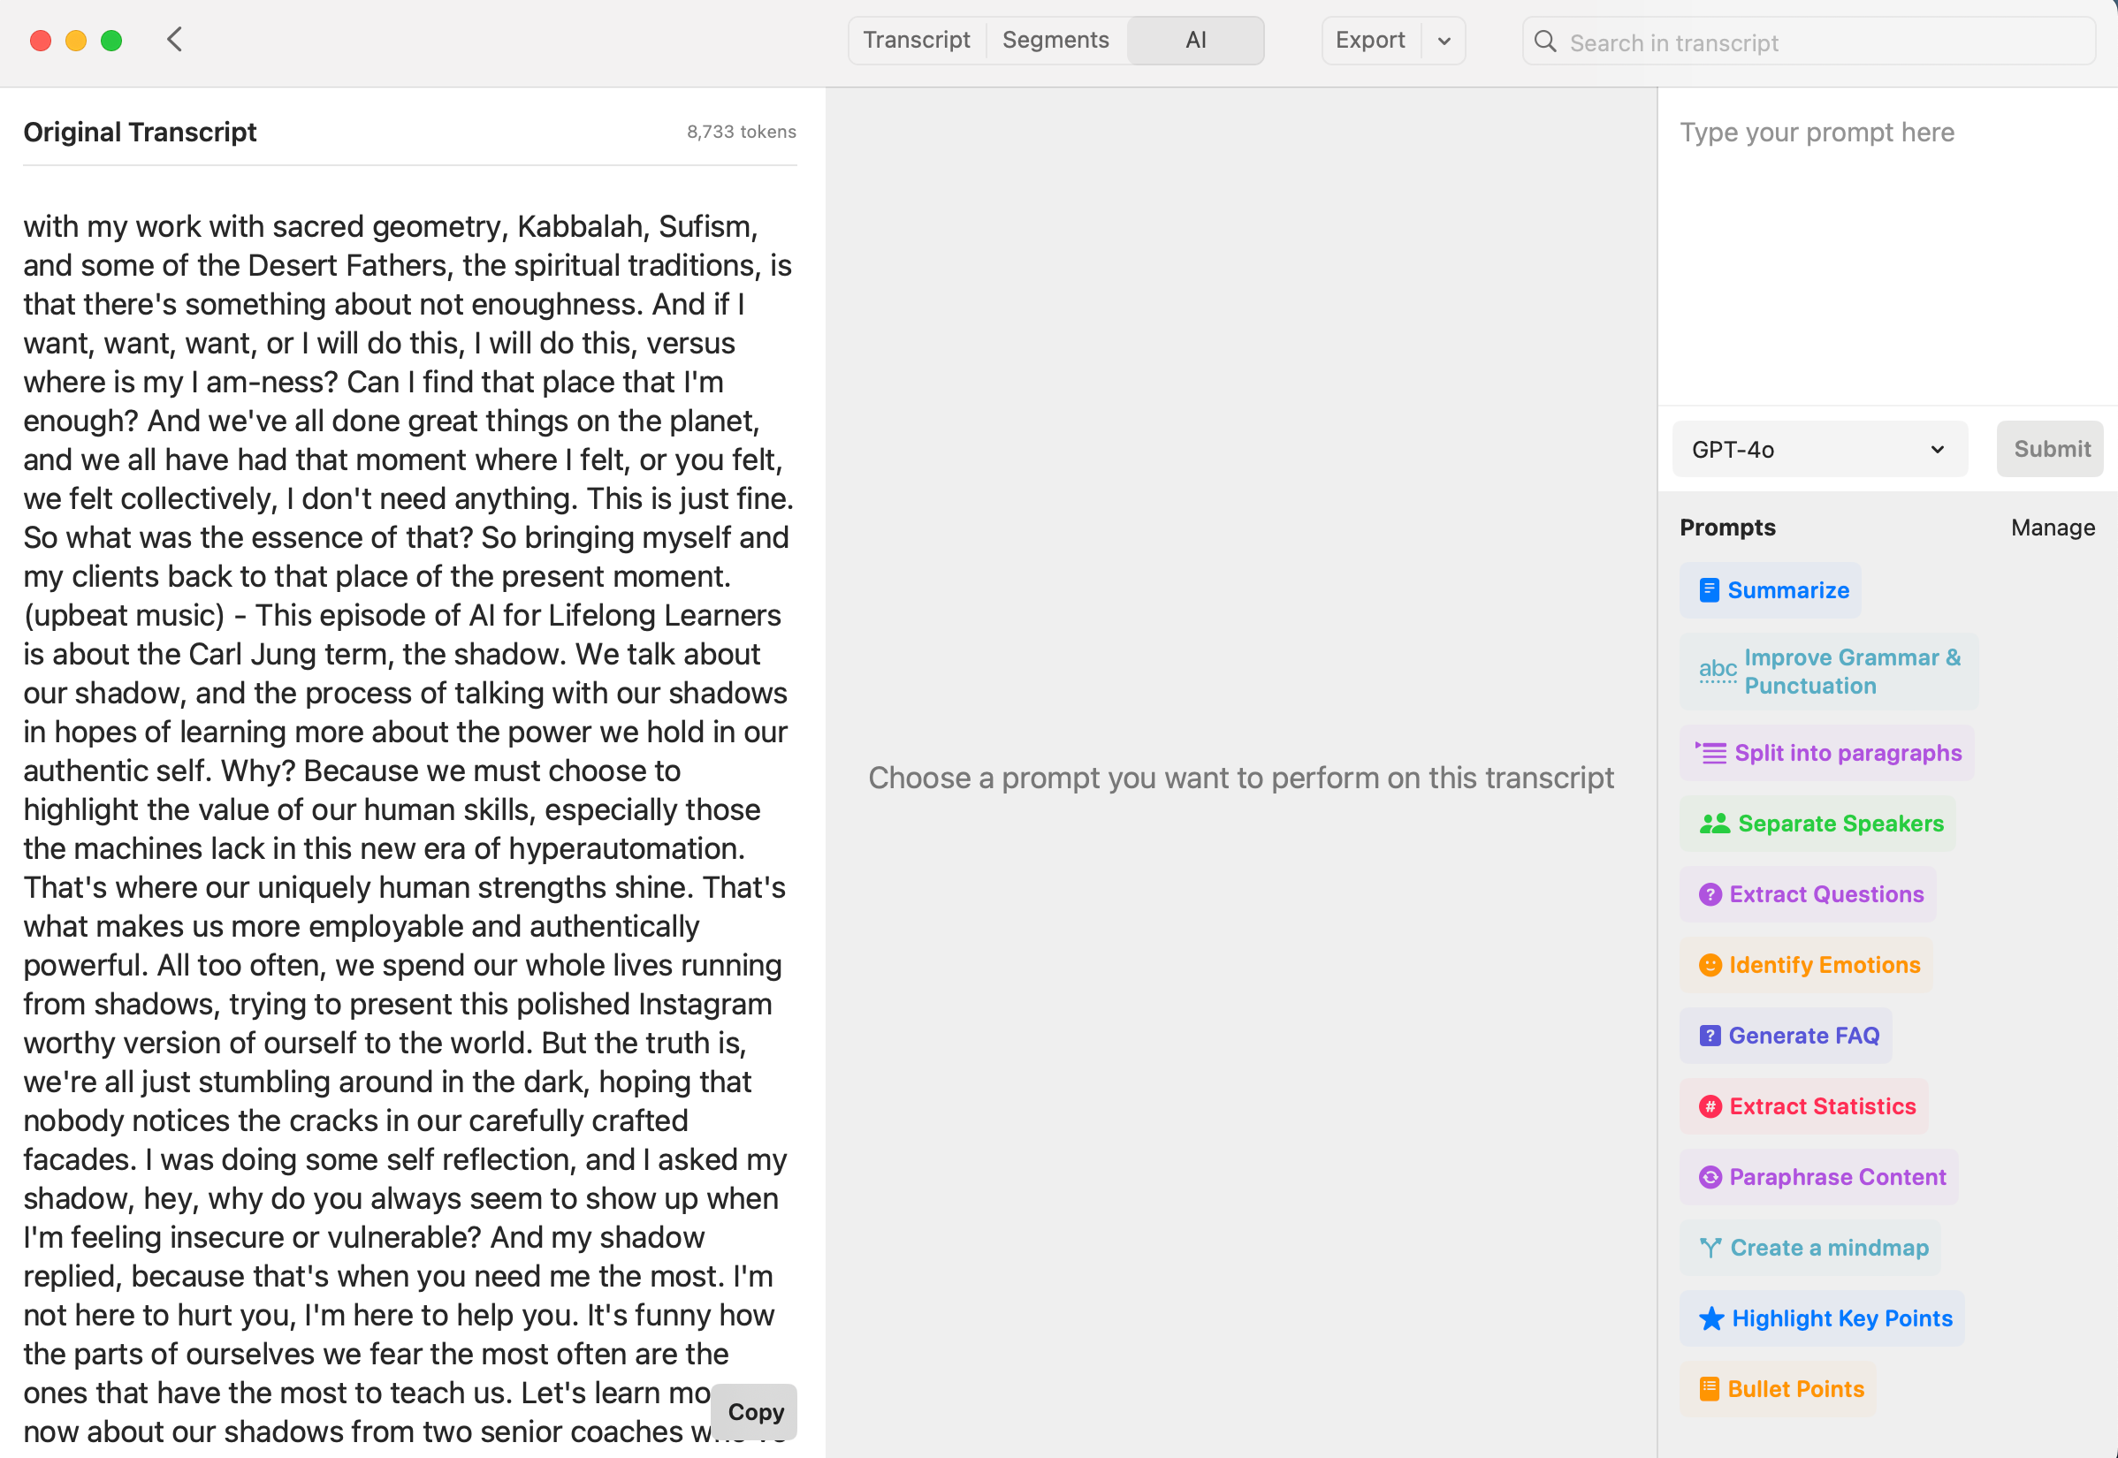Run the Highlight Key Points prompt

1822,1318
